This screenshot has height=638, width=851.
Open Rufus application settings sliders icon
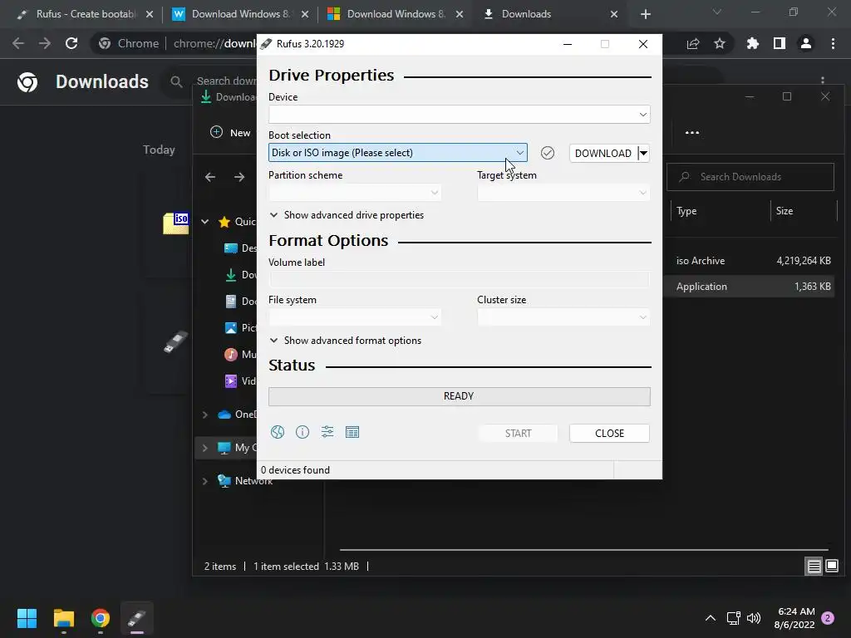(x=327, y=432)
